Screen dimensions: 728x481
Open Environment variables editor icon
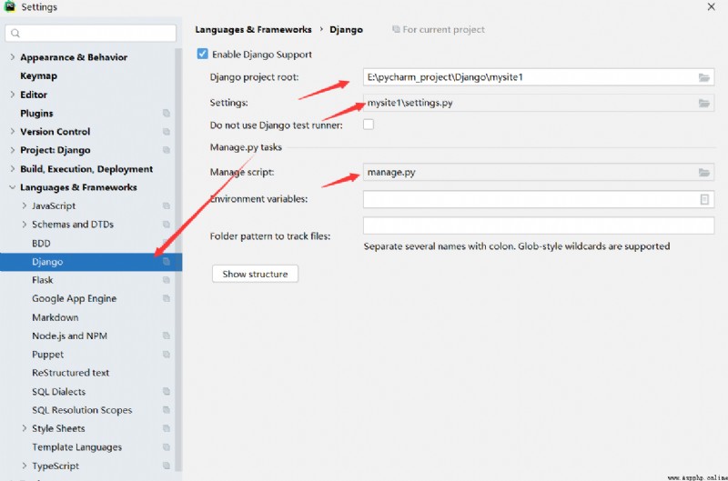[x=704, y=199]
